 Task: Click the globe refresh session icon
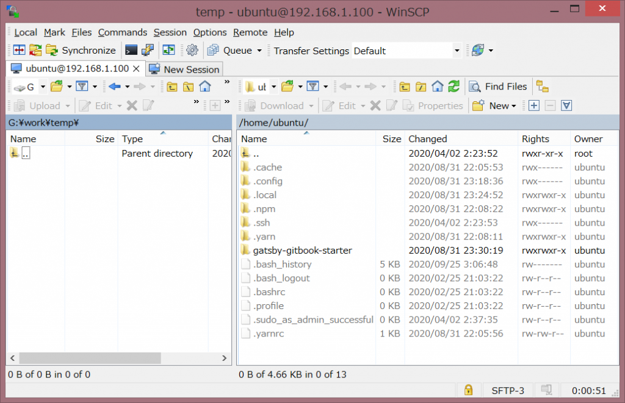pyautogui.click(x=477, y=50)
